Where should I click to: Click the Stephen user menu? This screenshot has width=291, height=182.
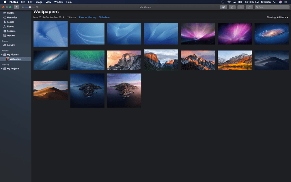pyautogui.click(x=266, y=2)
